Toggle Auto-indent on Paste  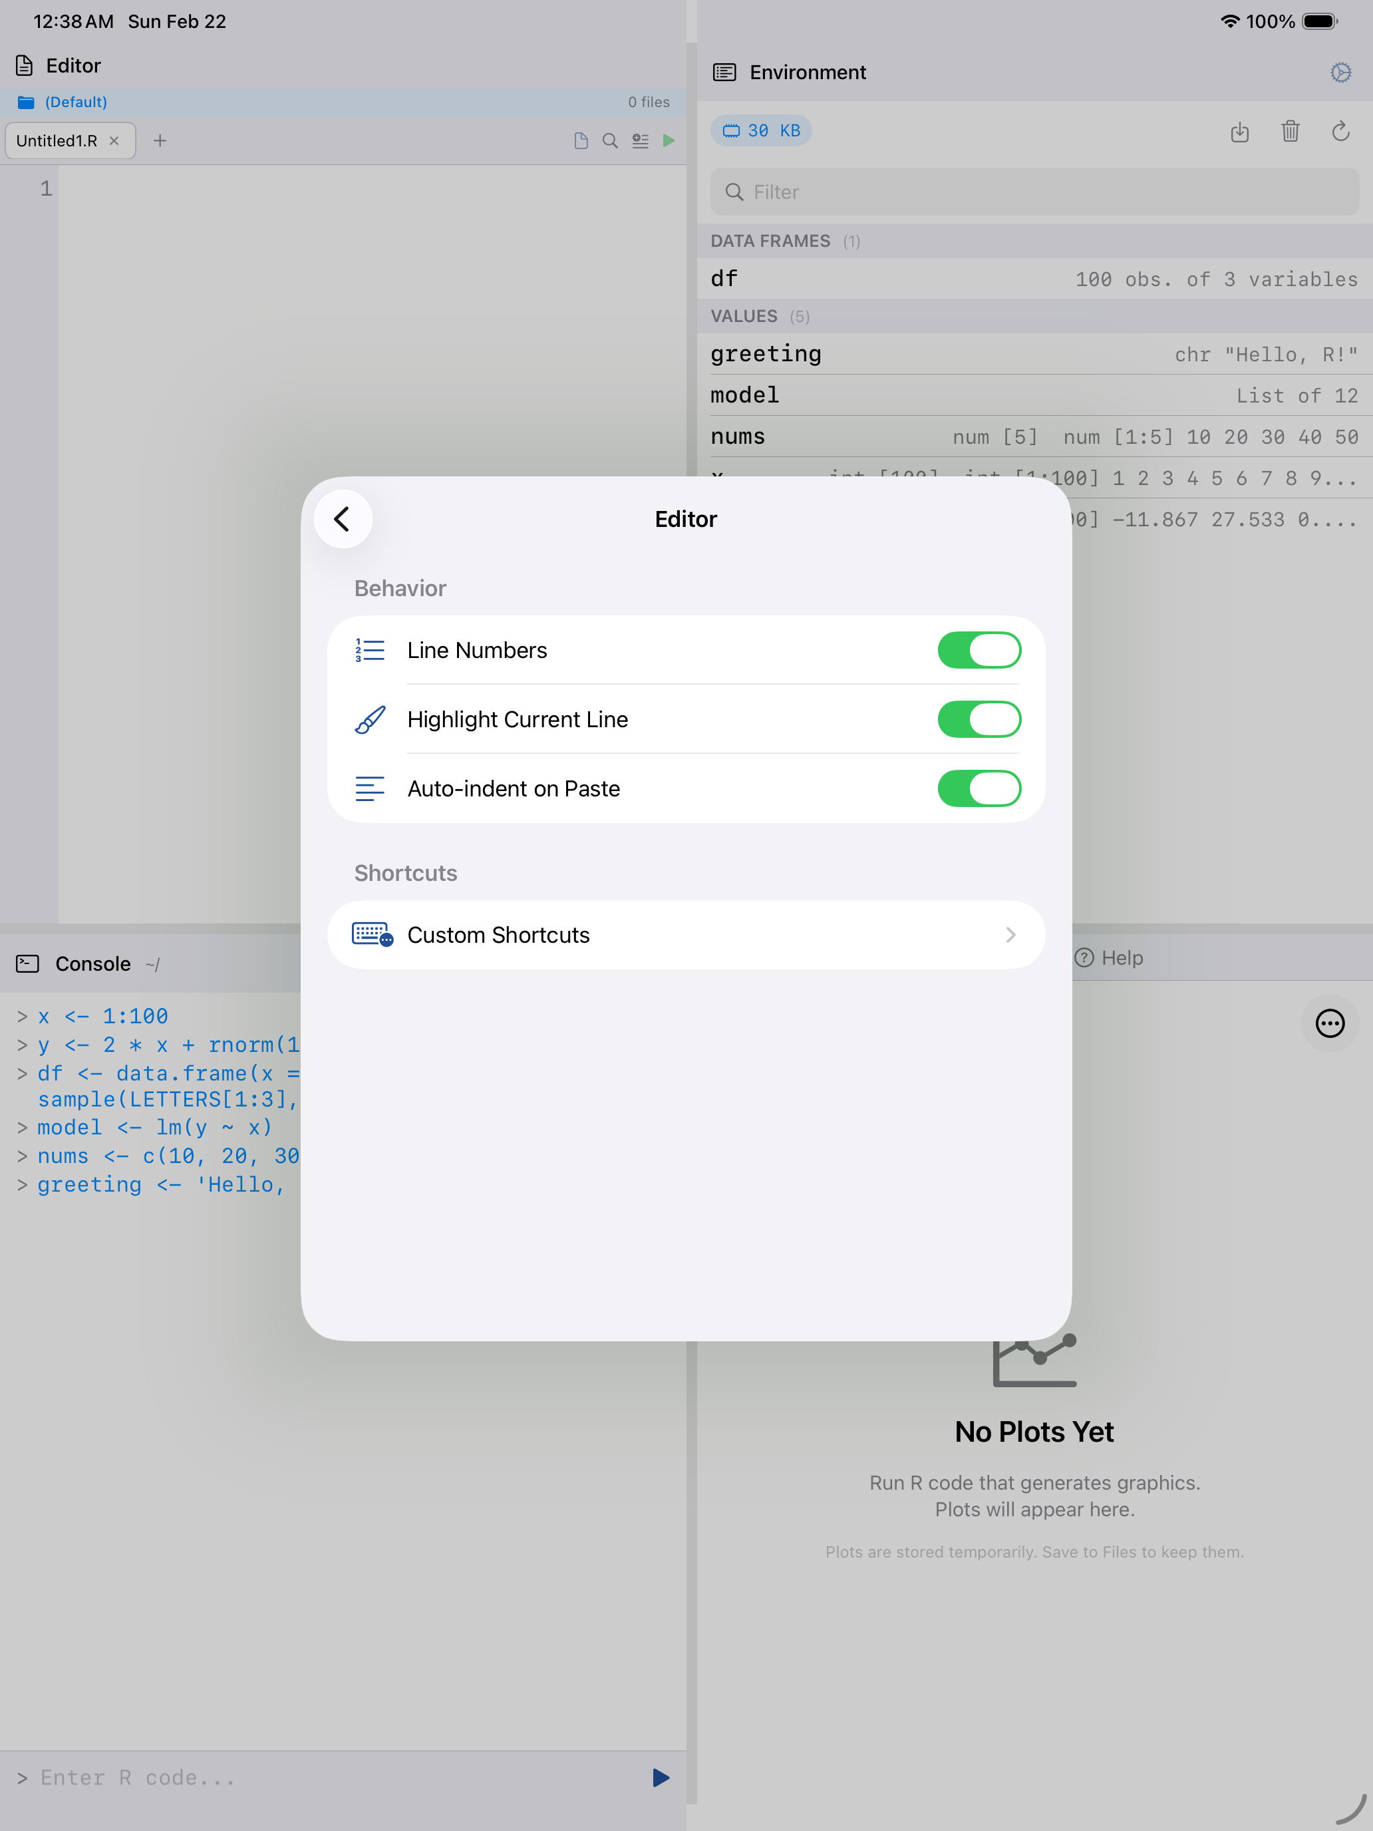tap(980, 788)
